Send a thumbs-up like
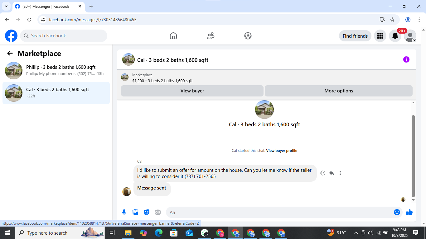 [x=409, y=212]
